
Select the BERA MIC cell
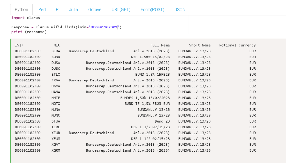(x=56, y=51)
